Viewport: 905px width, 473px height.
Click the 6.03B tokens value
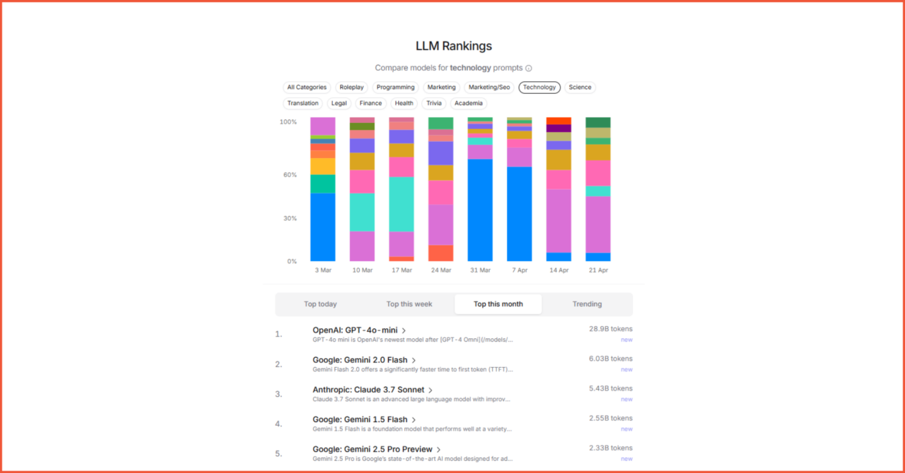611,359
